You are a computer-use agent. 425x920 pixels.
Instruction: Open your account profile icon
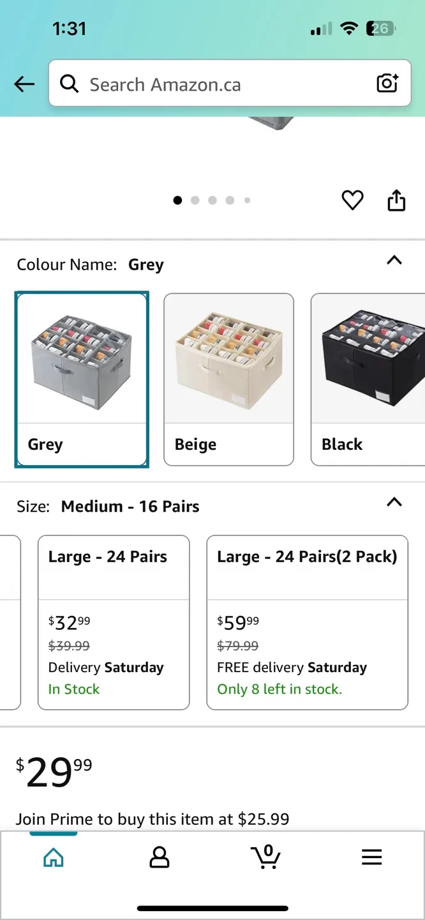click(160, 858)
